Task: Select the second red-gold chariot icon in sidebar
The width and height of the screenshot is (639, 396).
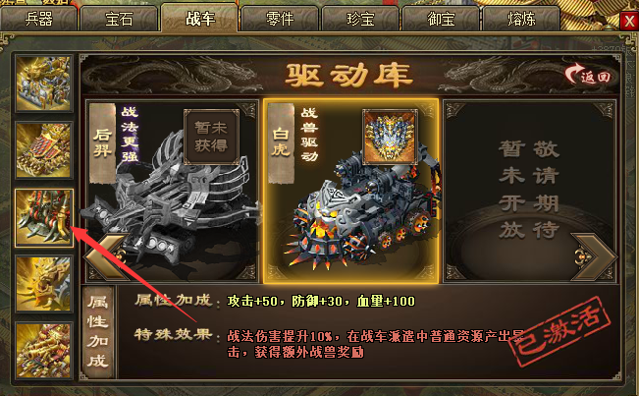Action: 44,150
